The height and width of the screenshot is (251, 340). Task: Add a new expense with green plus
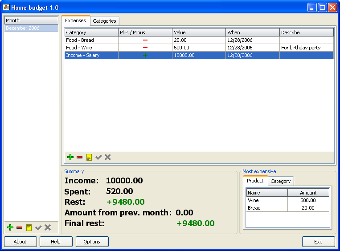70,157
